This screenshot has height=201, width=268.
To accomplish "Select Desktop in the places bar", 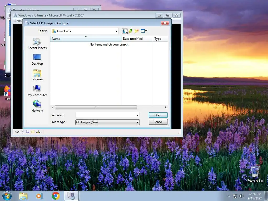I will (x=37, y=59).
